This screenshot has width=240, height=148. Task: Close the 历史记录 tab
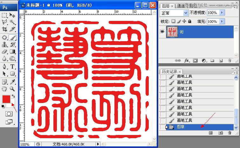point(180,72)
